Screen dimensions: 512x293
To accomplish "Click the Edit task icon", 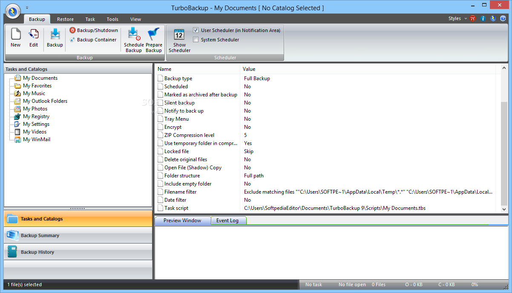I will [34, 34].
